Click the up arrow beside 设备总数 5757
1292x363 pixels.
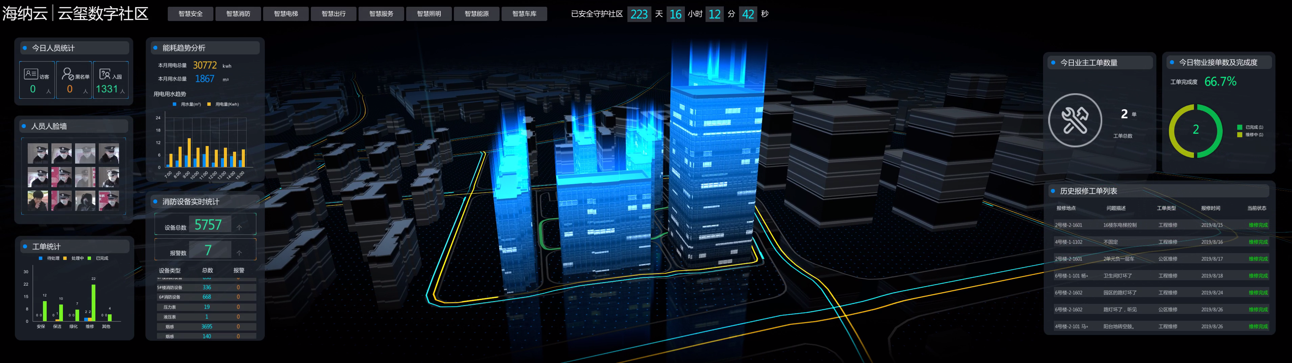point(239,227)
